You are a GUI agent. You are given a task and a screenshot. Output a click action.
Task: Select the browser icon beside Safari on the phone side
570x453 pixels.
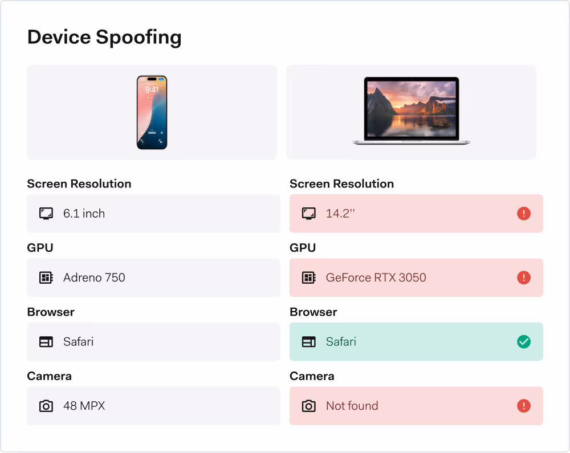[x=46, y=342]
